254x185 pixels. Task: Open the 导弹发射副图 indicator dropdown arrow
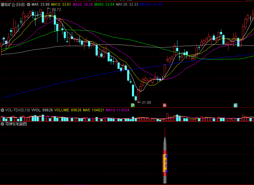pos(2,124)
